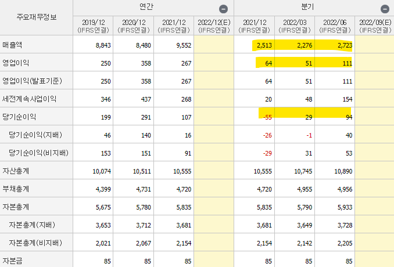Click the 당기순이익(비지배) row label
The image size is (394, 267).
39,153
